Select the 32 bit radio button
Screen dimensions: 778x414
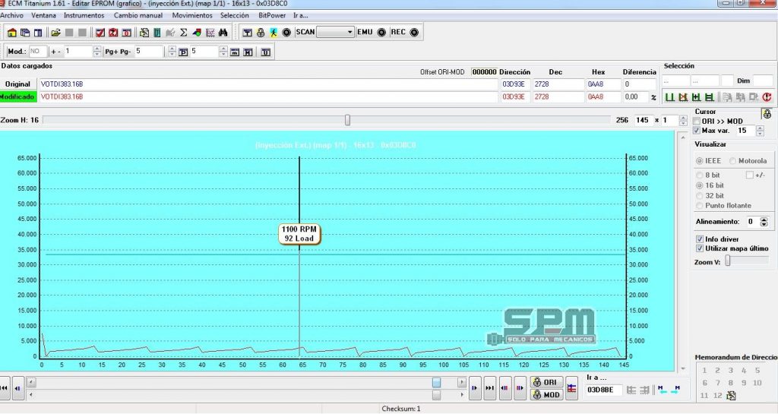[x=700, y=196]
